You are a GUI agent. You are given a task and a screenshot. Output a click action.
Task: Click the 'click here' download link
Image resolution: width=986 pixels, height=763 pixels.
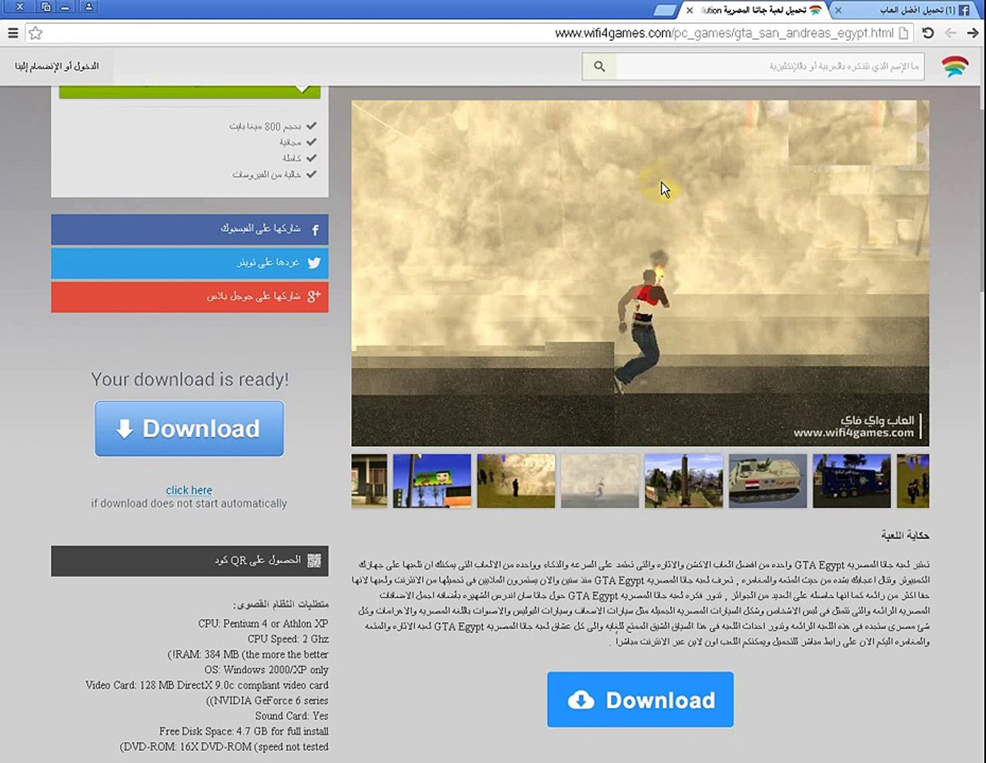pos(189,490)
